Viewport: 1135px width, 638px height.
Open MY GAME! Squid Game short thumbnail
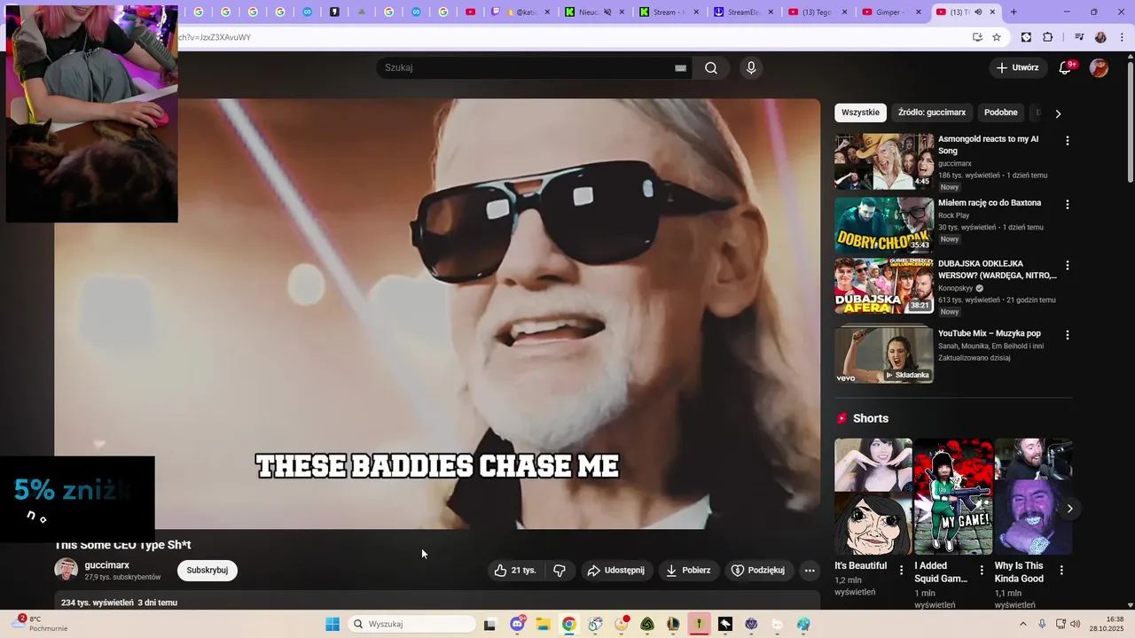(x=953, y=496)
